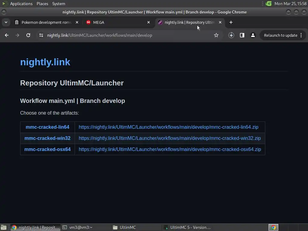Open the Chrome profile icon

click(253, 35)
